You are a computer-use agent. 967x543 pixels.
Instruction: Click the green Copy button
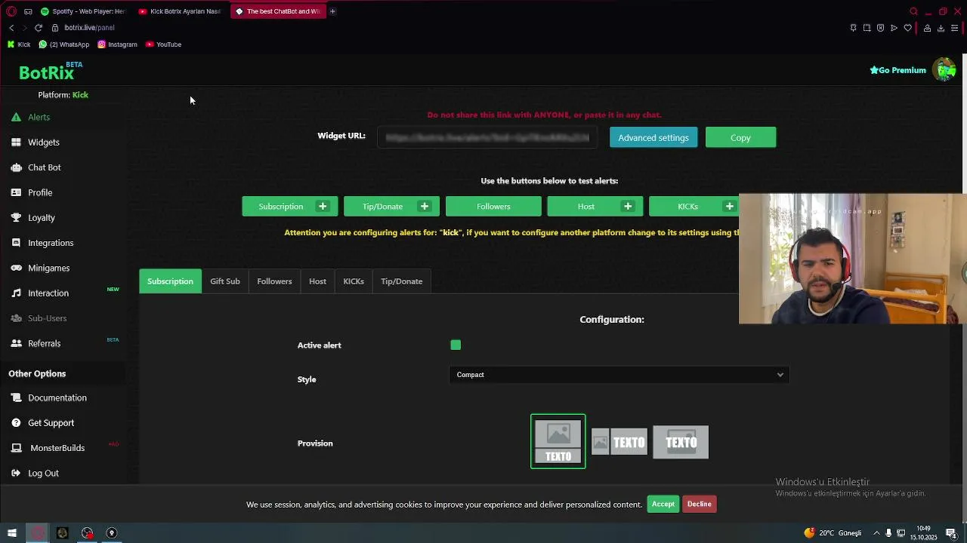pos(740,137)
